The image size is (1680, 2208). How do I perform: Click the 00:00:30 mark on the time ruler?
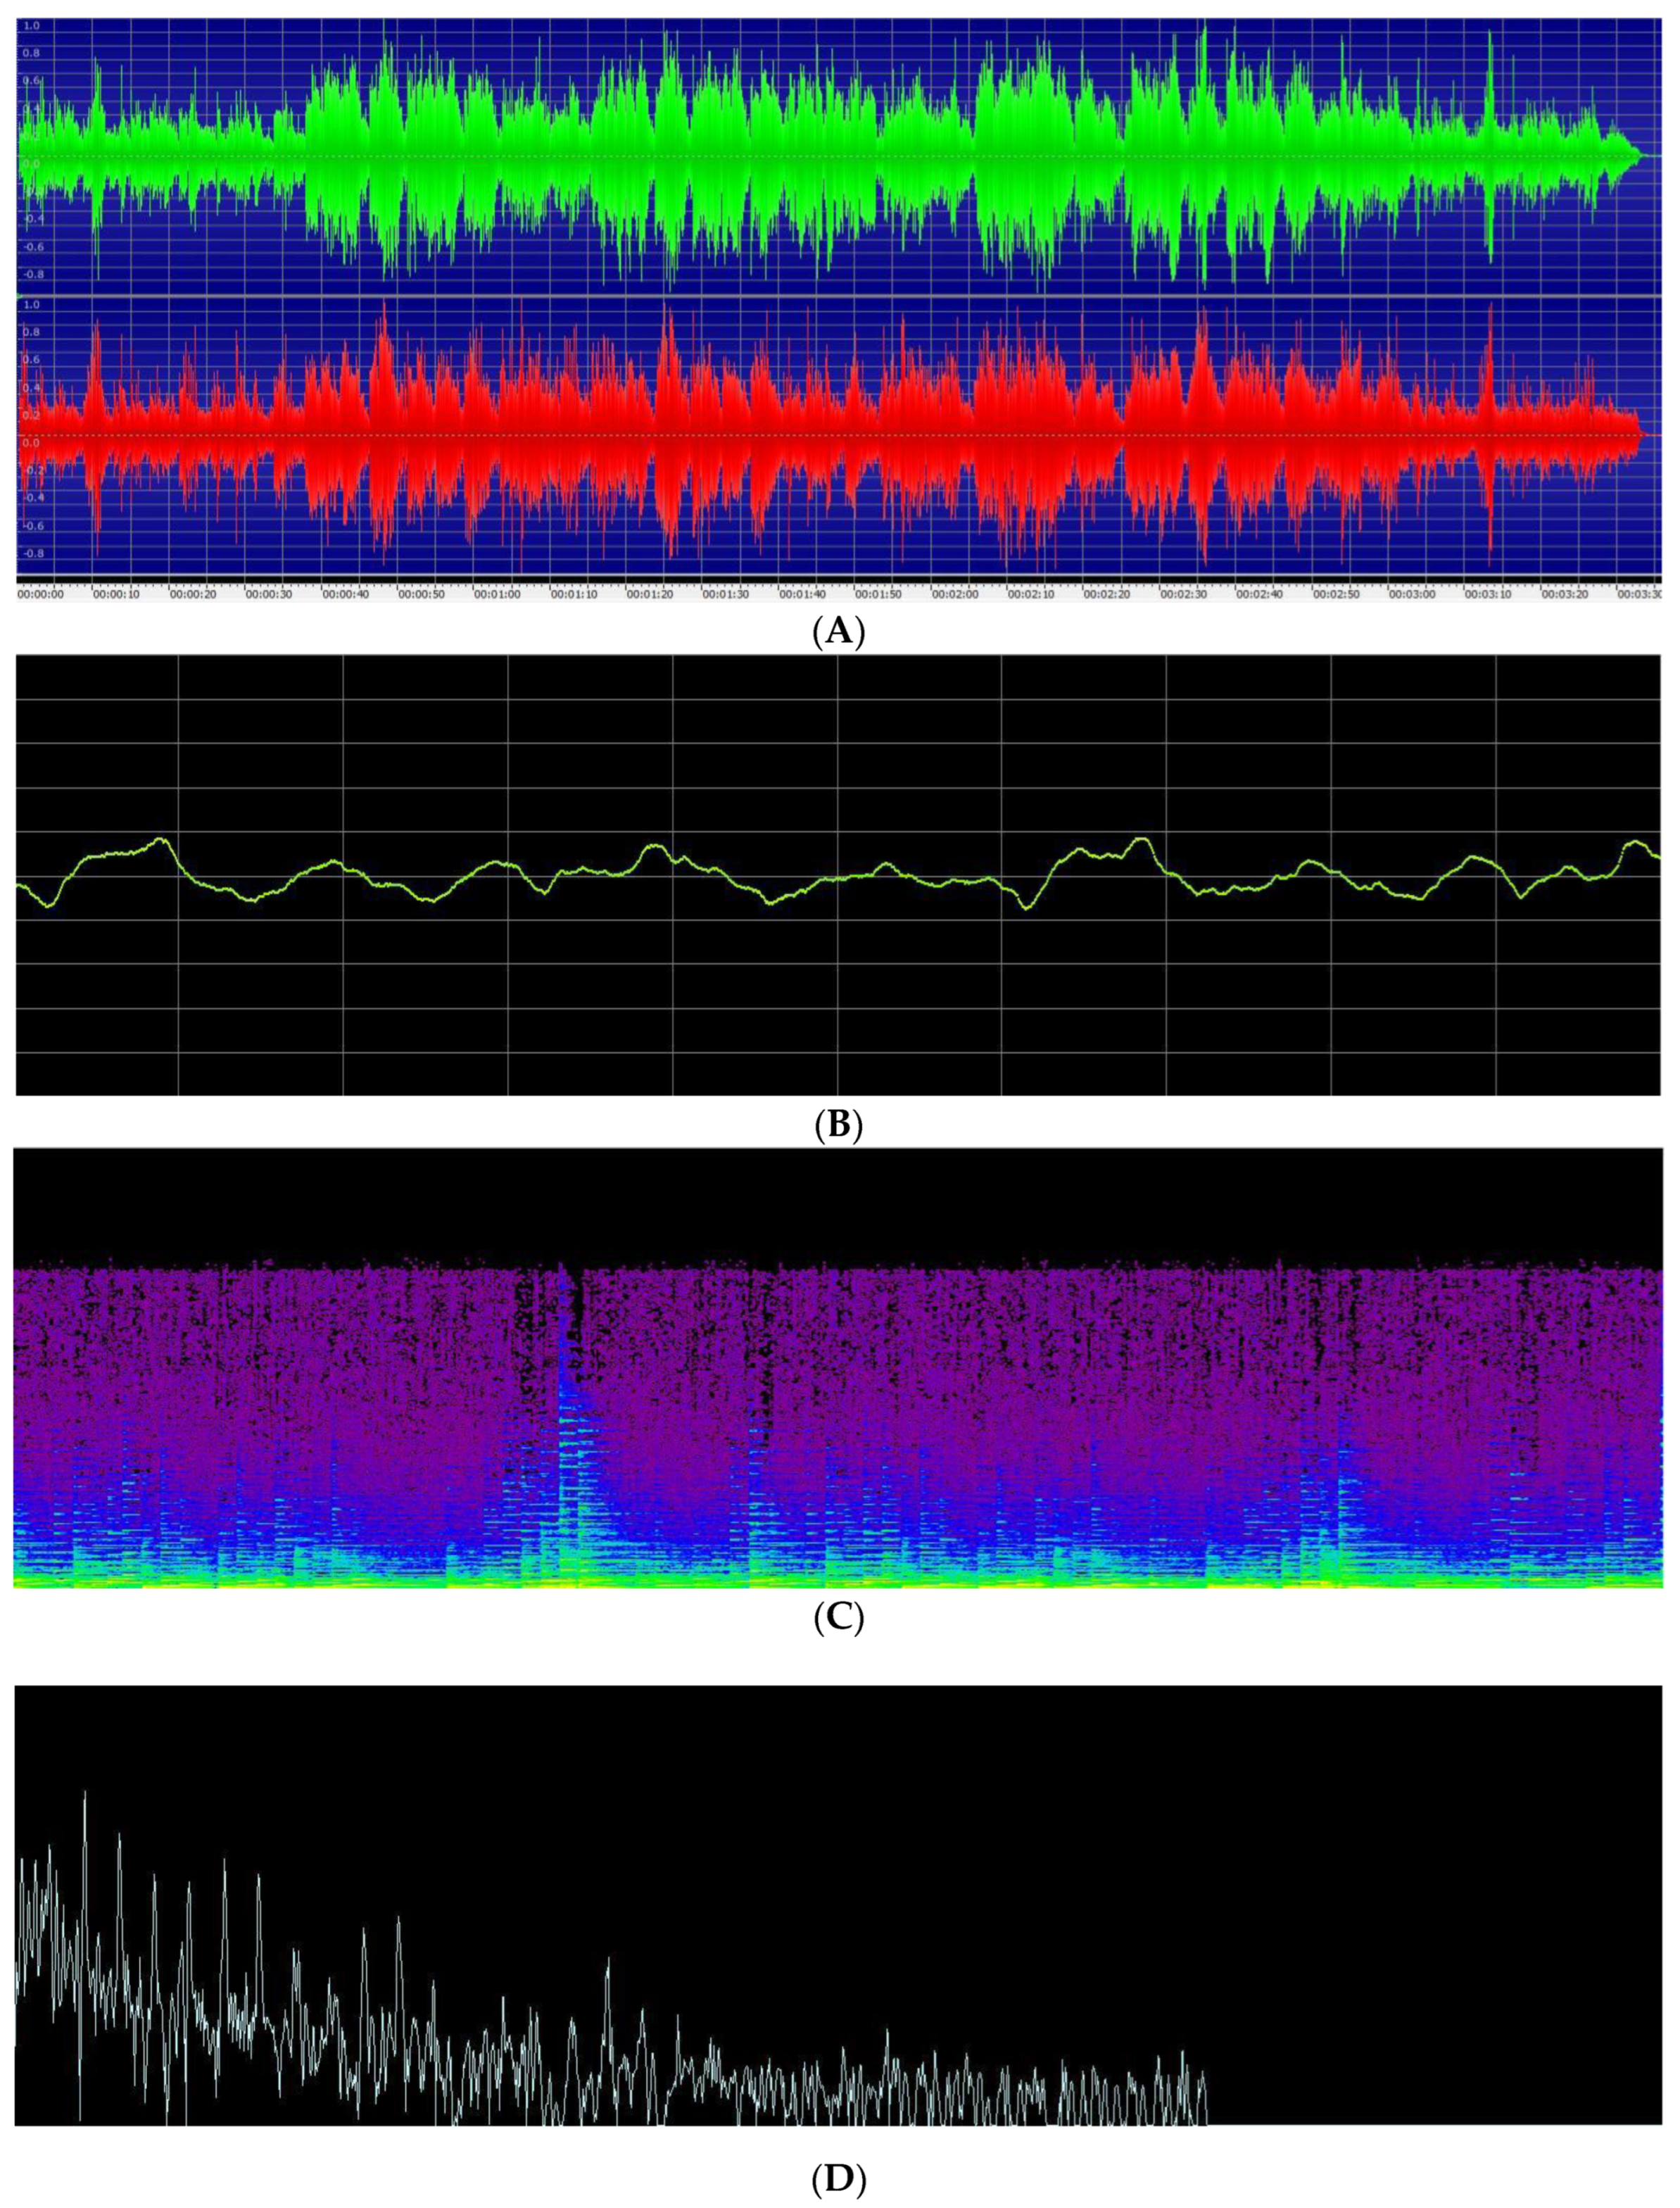pos(270,594)
